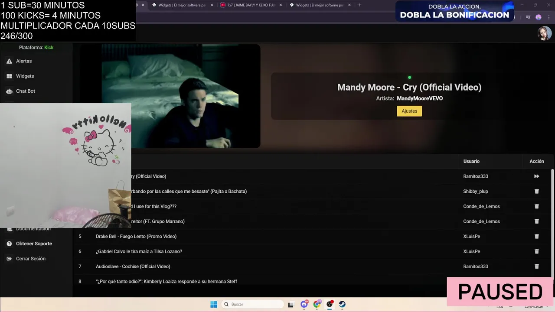Click the Chat Bot robot icon
Screen dimensions: 555x312
click(x=9, y=91)
